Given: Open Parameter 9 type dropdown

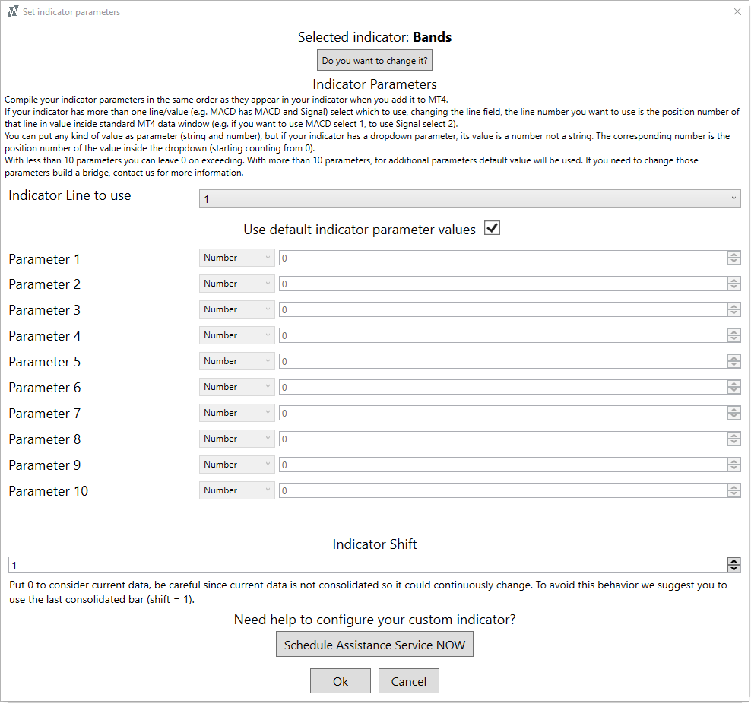Looking at the screenshot, I should [x=237, y=465].
